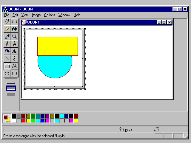Select the outlined filled rectangle style
The width and height of the screenshot is (191, 143).
11,88
